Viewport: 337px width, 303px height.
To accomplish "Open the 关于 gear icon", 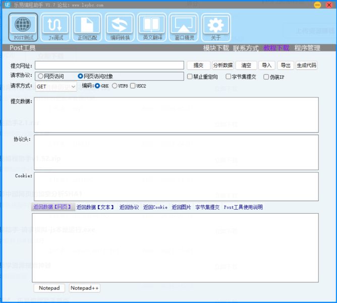I will click(216, 26).
